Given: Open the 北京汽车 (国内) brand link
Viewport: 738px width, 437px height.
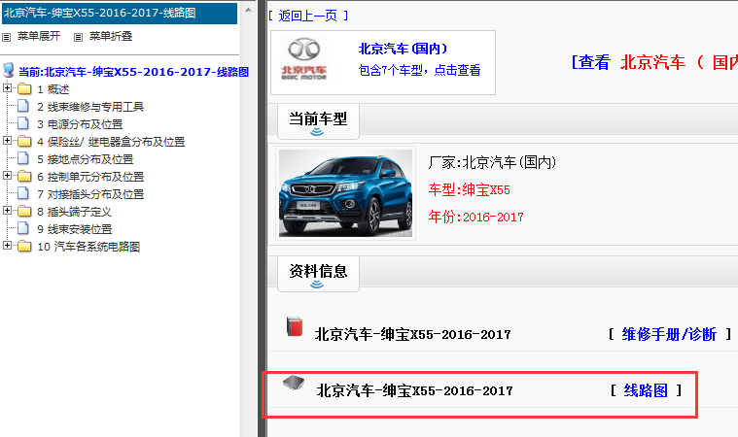Looking at the screenshot, I should 403,49.
